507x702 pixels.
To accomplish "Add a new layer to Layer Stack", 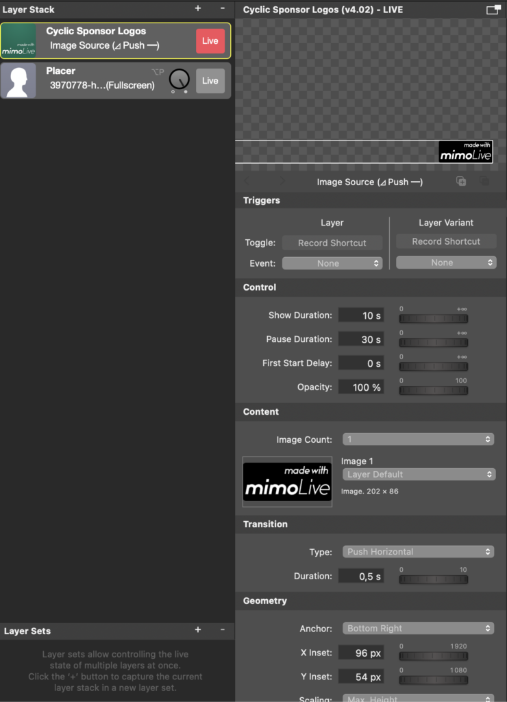I will (198, 8).
